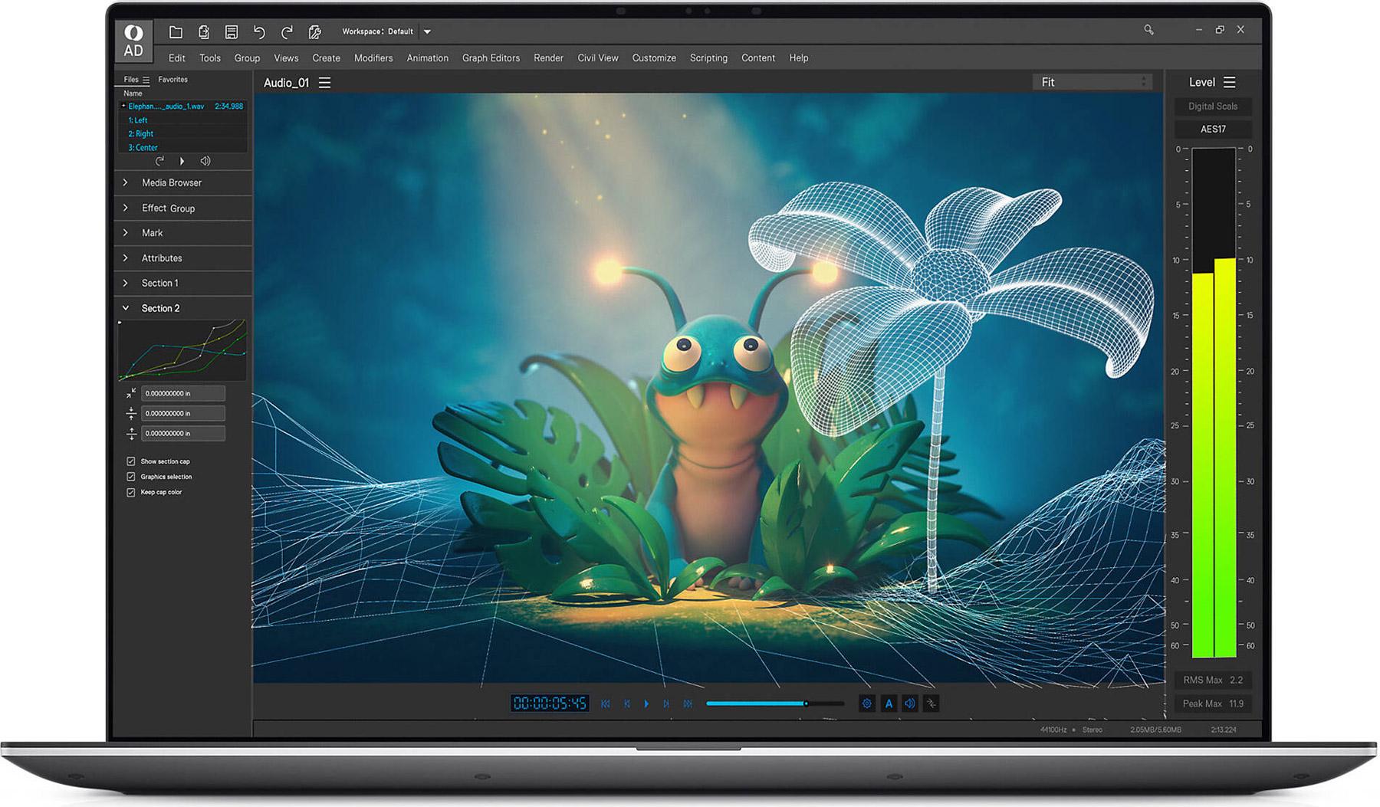Image resolution: width=1380 pixels, height=807 pixels.
Task: Open the Graph Editors menu
Action: pos(491,58)
